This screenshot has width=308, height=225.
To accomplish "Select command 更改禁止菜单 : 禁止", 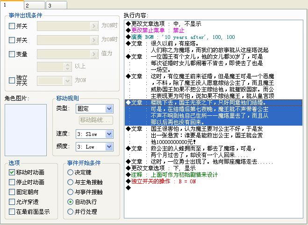I will click(x=214, y=30).
